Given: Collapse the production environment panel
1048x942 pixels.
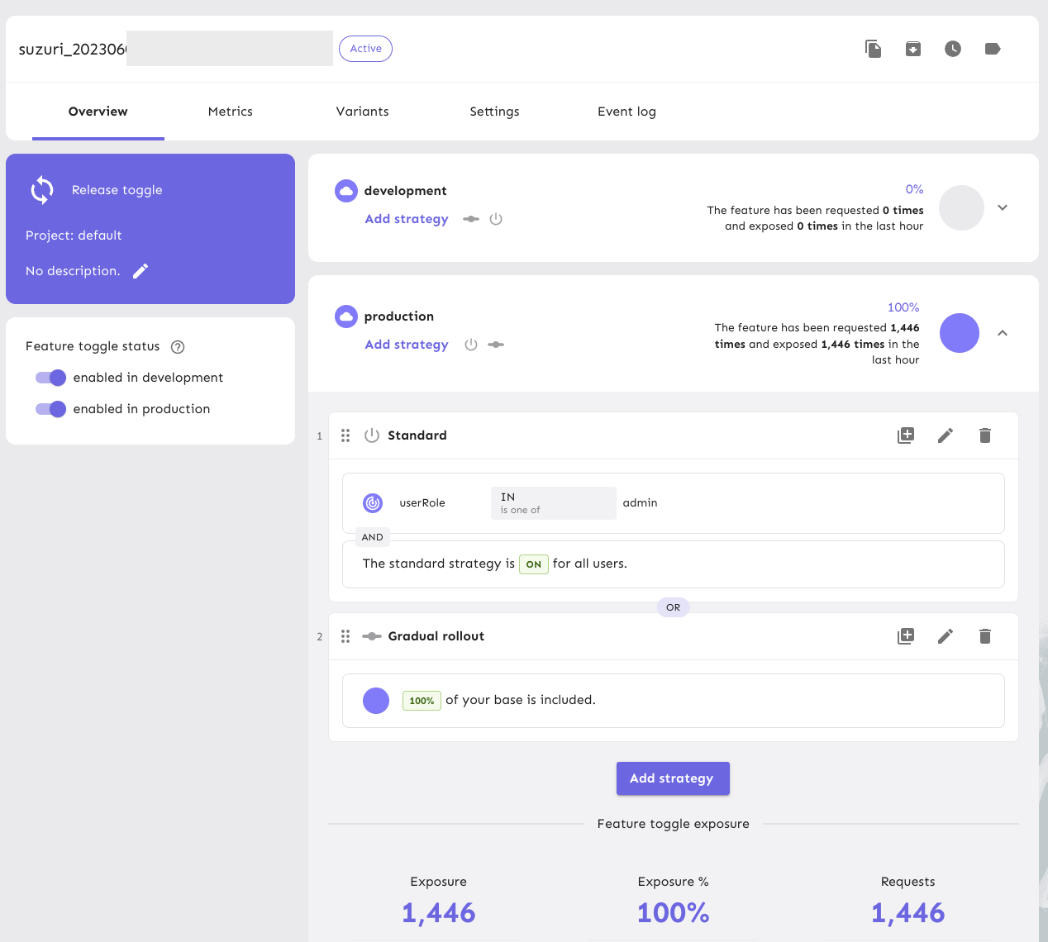Looking at the screenshot, I should 1003,333.
